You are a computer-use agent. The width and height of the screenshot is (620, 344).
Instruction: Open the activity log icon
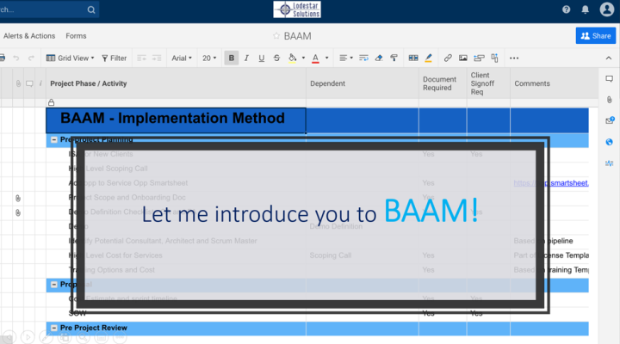pyautogui.click(x=610, y=163)
